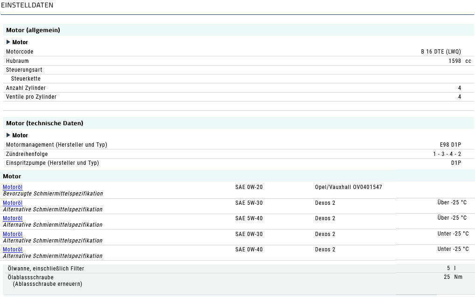The image size is (475, 297).
Task: Click the 1 - 3 - 4 - 2 firing order value
Action: 447,154
